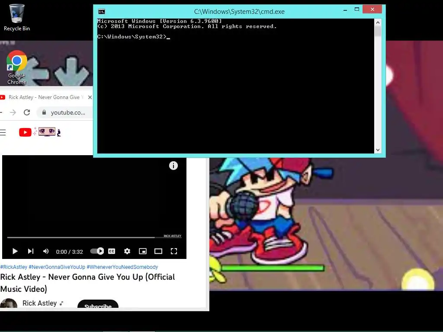Subscribe to Rick Astley channel
443x332 pixels.
coord(98,304)
